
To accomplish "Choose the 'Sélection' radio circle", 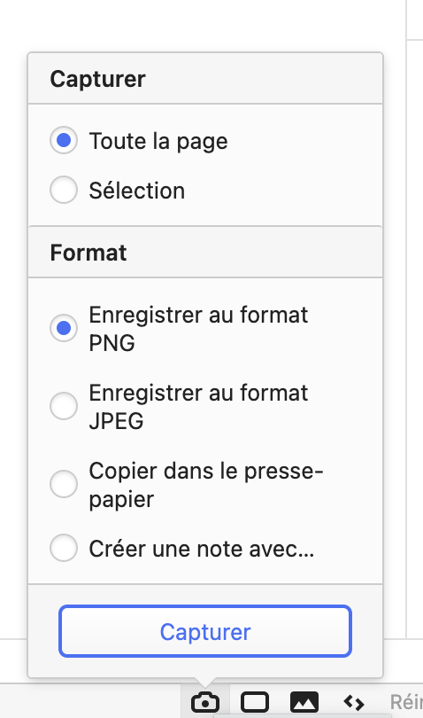I will [x=64, y=190].
